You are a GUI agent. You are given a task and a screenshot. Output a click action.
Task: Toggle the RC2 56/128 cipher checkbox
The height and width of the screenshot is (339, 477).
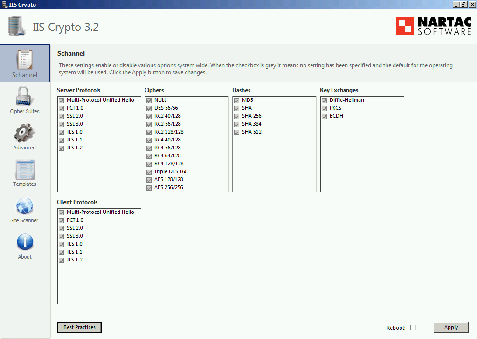tap(149, 124)
